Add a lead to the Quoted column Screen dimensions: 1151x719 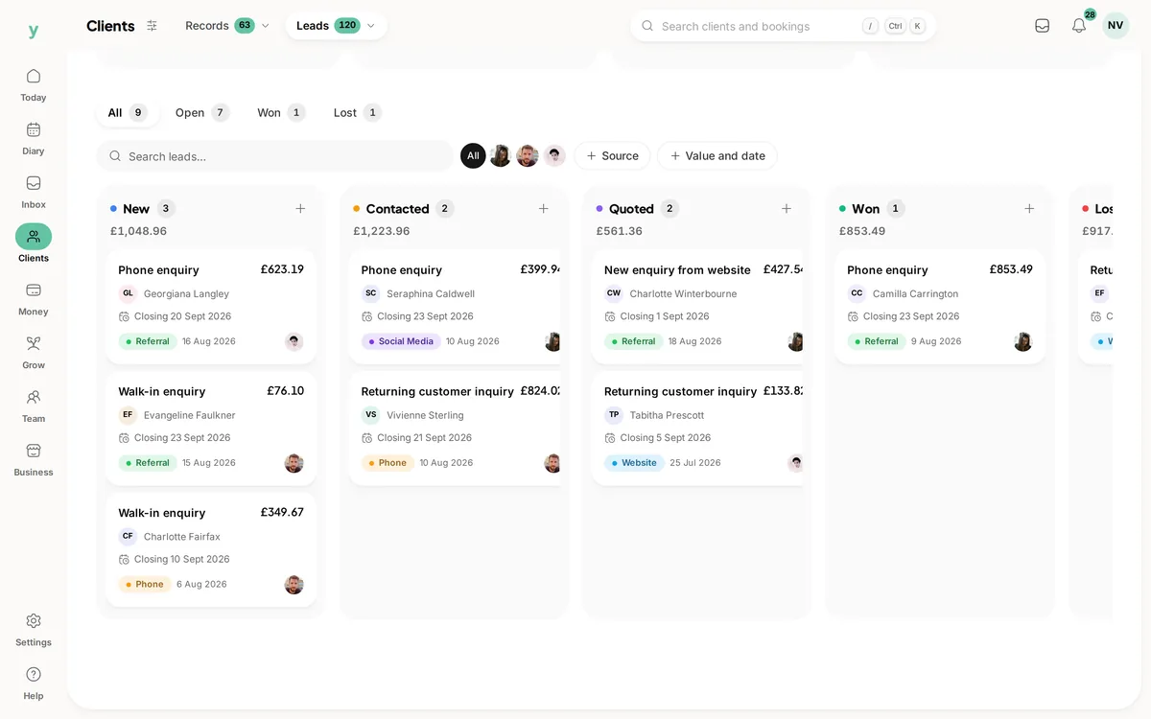[787, 208]
